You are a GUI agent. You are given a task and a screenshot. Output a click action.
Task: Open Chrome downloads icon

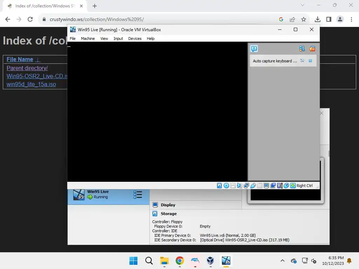(x=317, y=20)
